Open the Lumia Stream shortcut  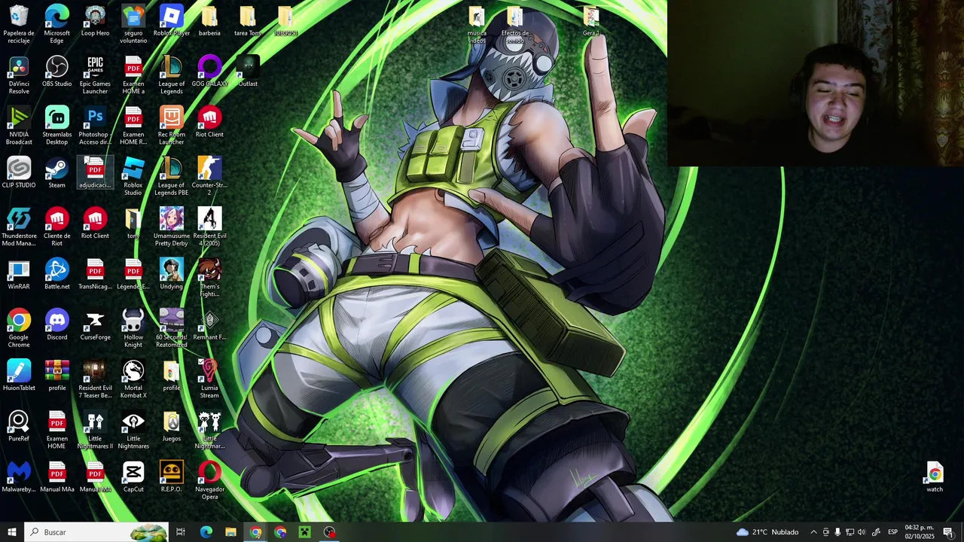(209, 379)
